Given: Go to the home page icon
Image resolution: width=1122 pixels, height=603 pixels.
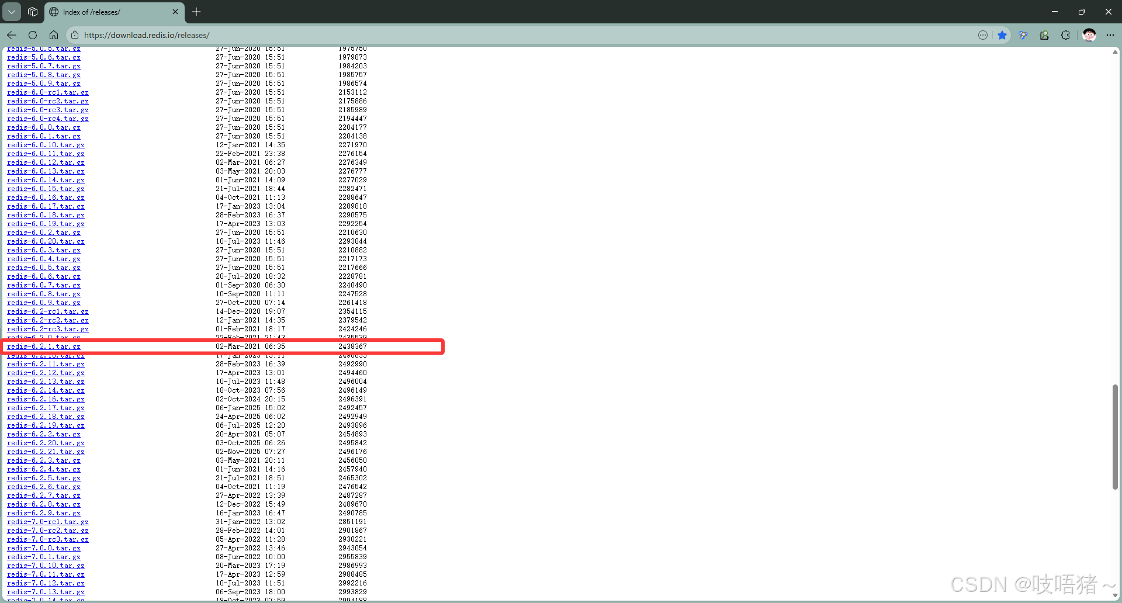Looking at the screenshot, I should [54, 35].
